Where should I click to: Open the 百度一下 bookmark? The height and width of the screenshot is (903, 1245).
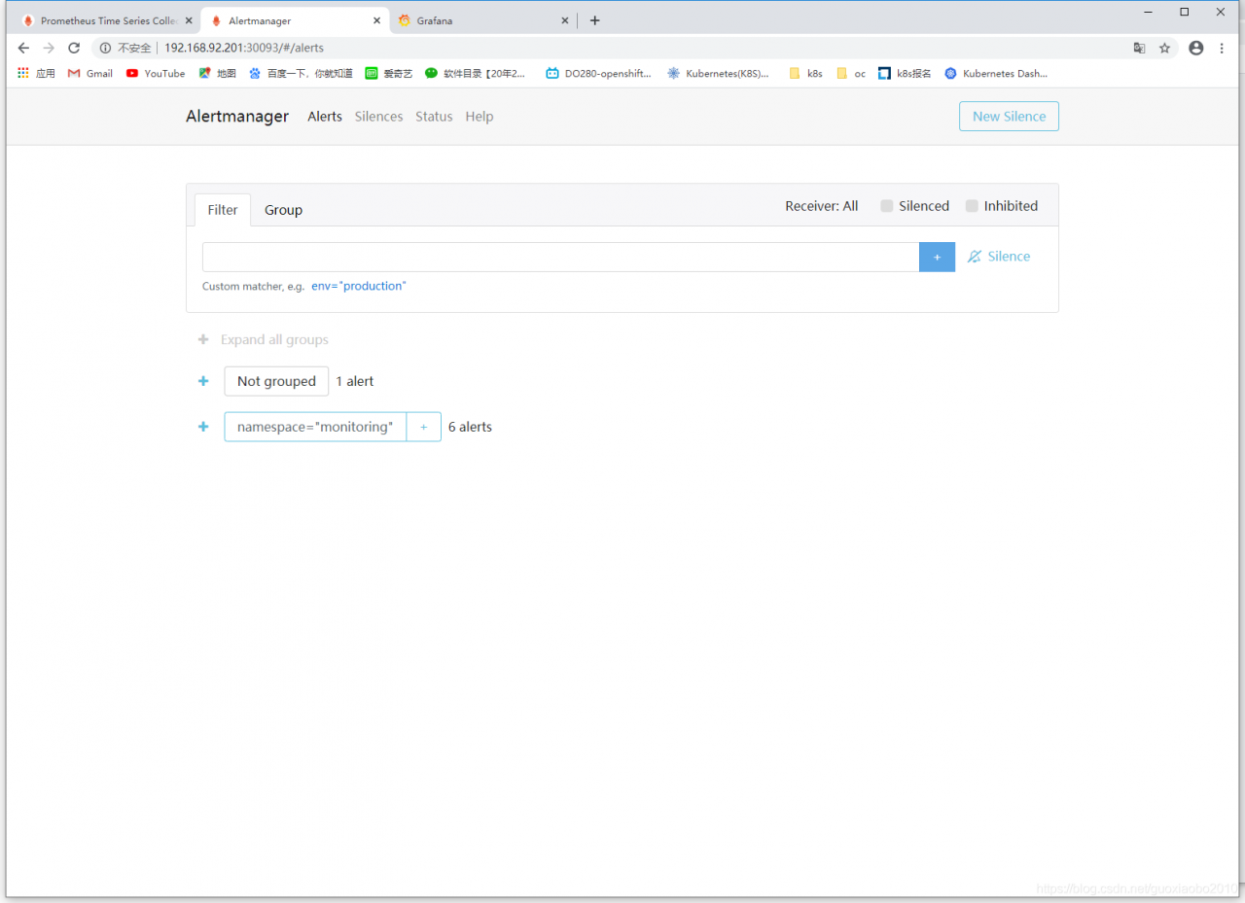[301, 73]
